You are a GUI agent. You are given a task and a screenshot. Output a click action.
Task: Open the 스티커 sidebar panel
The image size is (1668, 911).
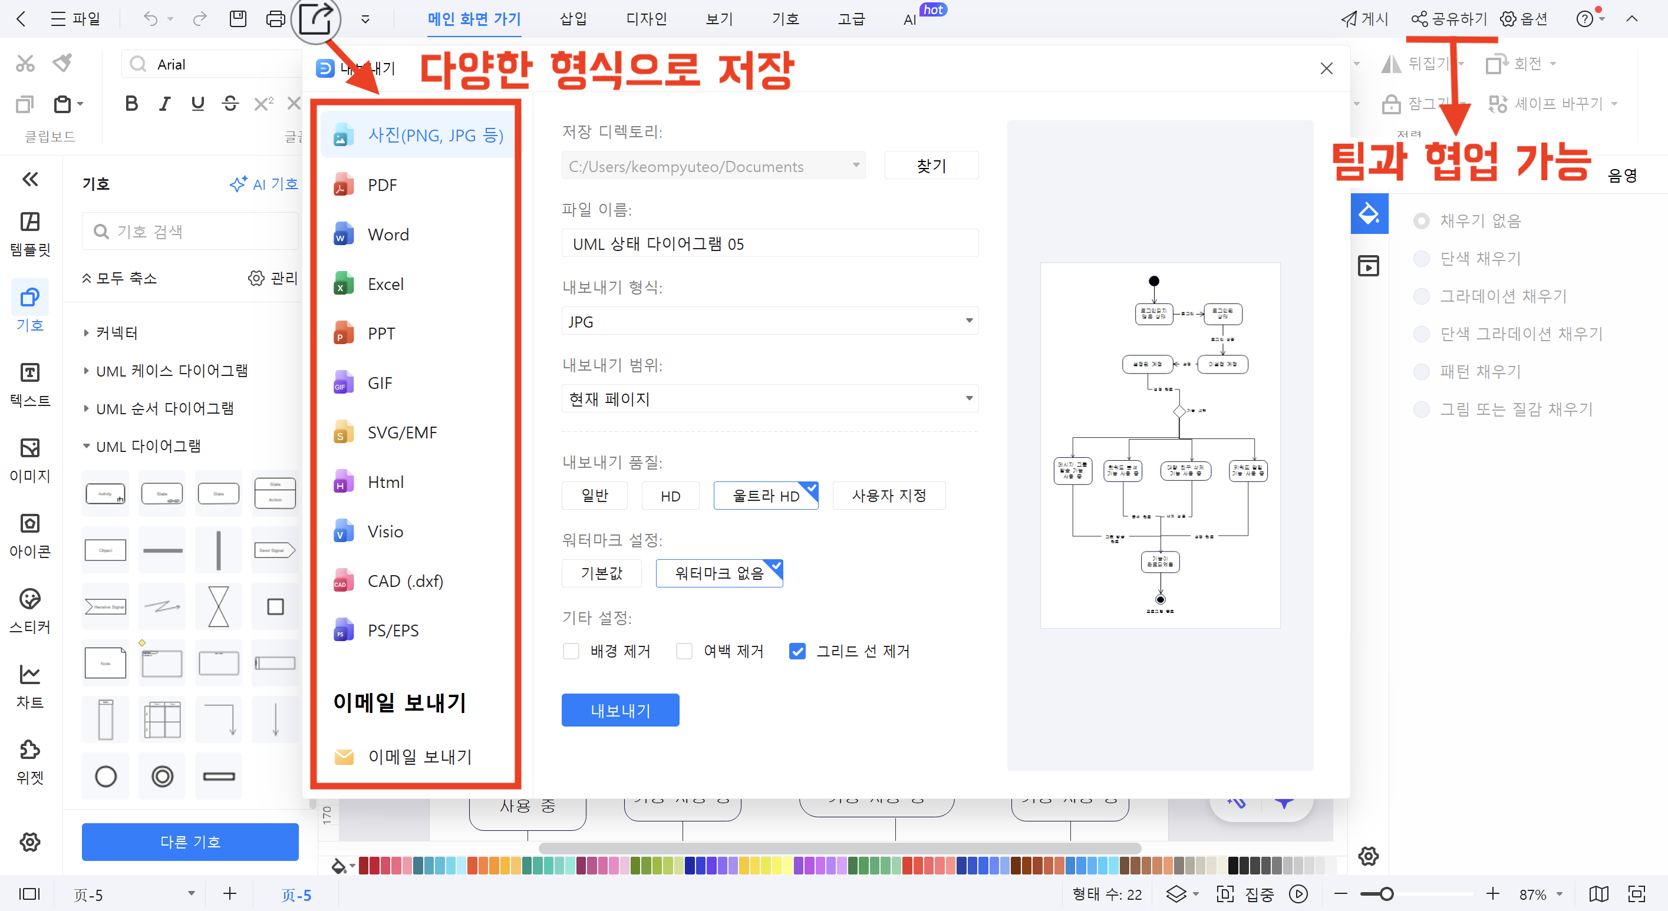(30, 610)
